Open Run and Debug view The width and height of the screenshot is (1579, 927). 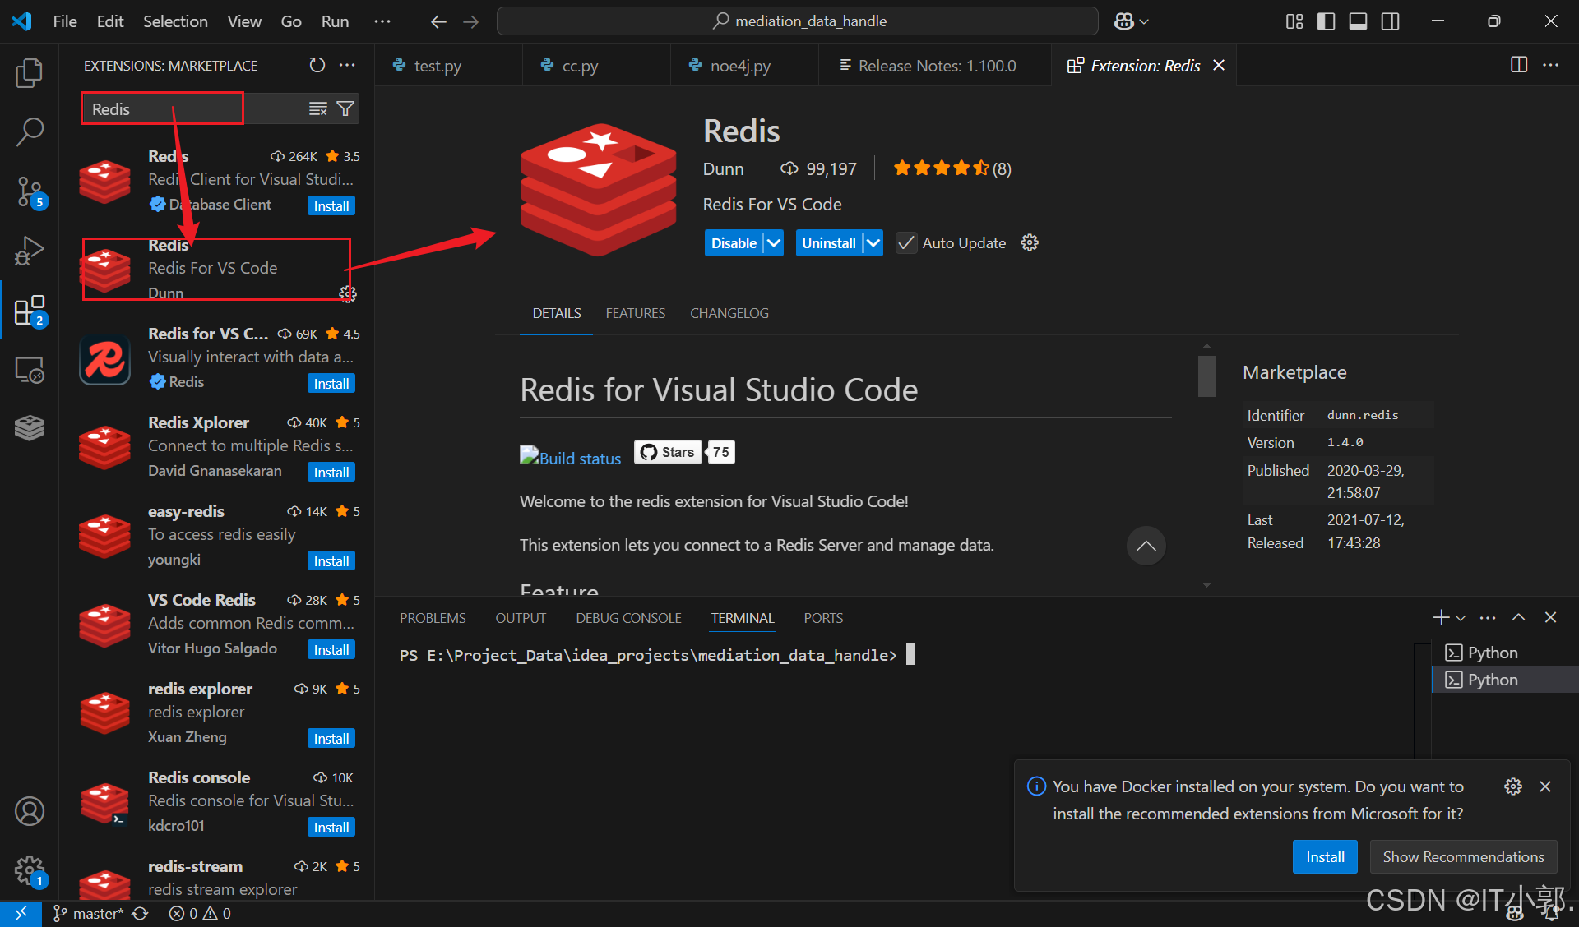coord(30,251)
